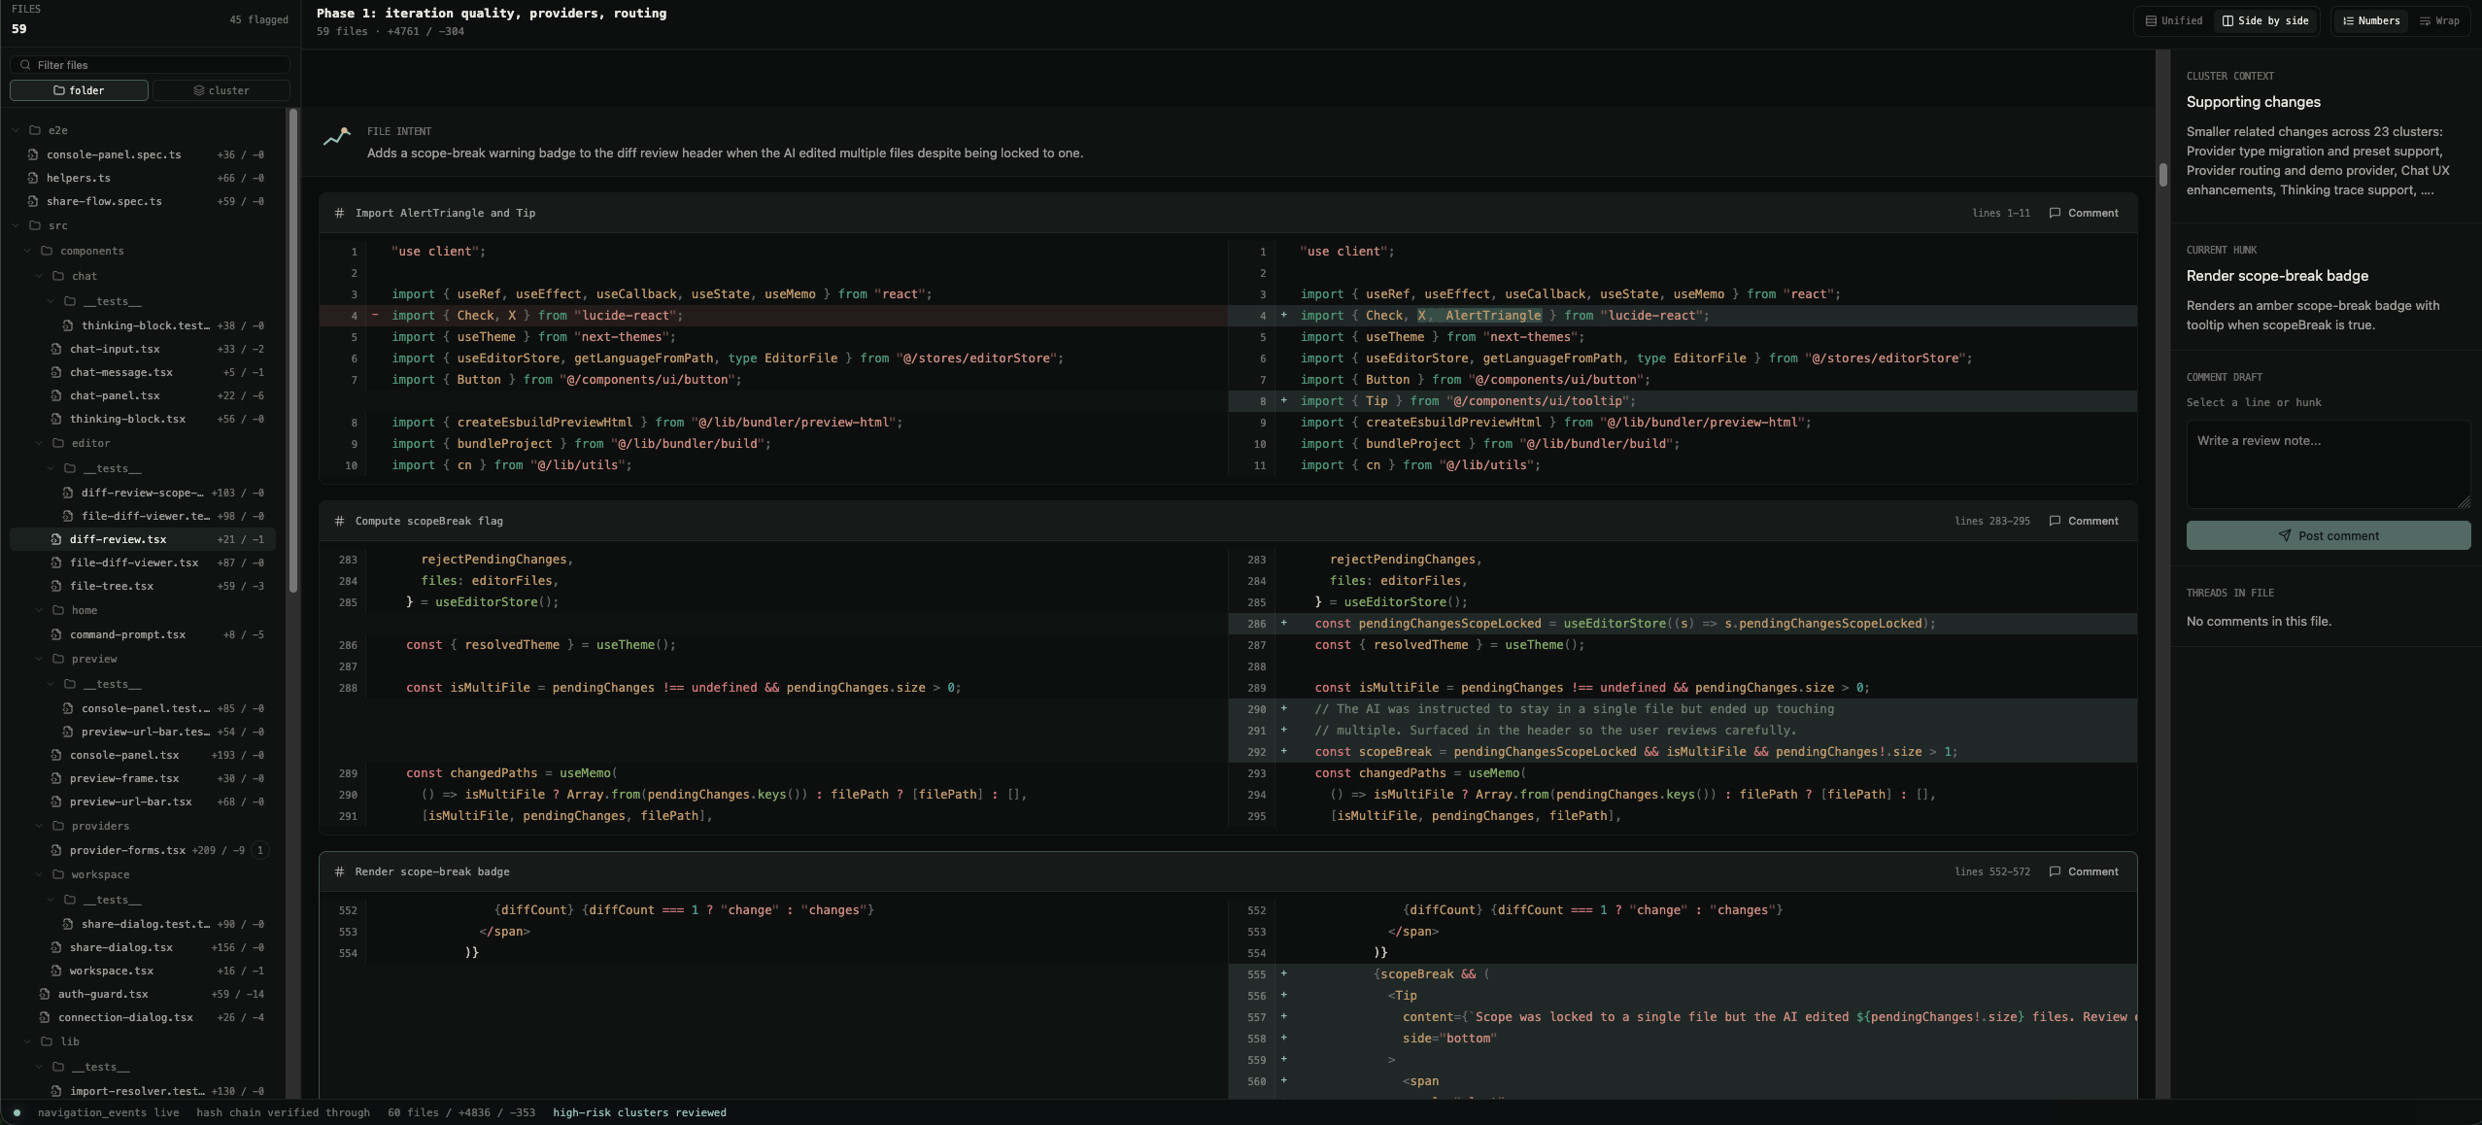This screenshot has height=1125, width=2482.
Task: Collapse the components folder chevron
Action: (27, 251)
